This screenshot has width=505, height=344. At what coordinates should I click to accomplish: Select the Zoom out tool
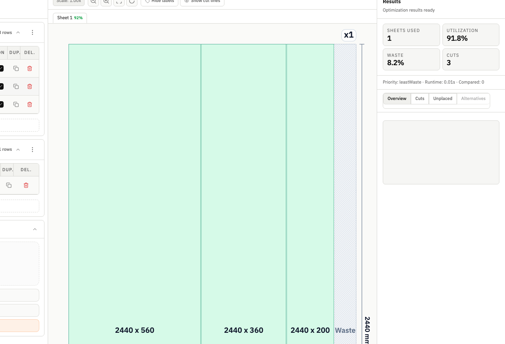tap(93, 2)
